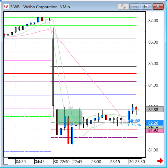Click the 30-23:30 time axis label
This screenshot has height=168, width=167.
point(137,162)
